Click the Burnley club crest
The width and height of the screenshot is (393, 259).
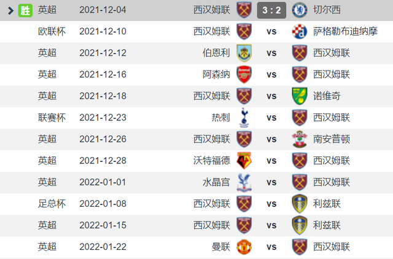tap(244, 53)
